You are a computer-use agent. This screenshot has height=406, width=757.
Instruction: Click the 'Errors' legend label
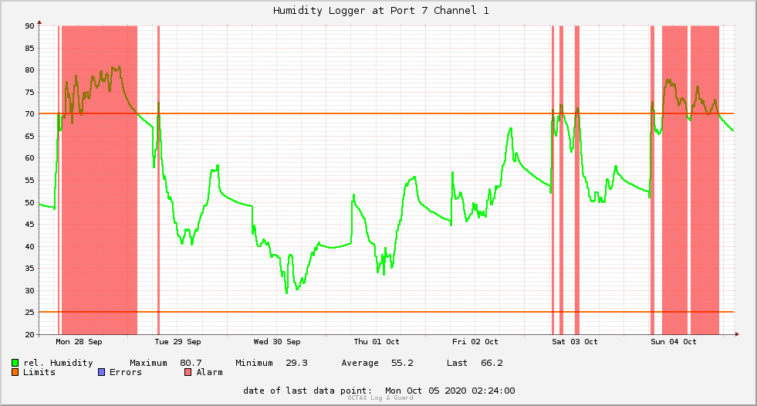(126, 372)
